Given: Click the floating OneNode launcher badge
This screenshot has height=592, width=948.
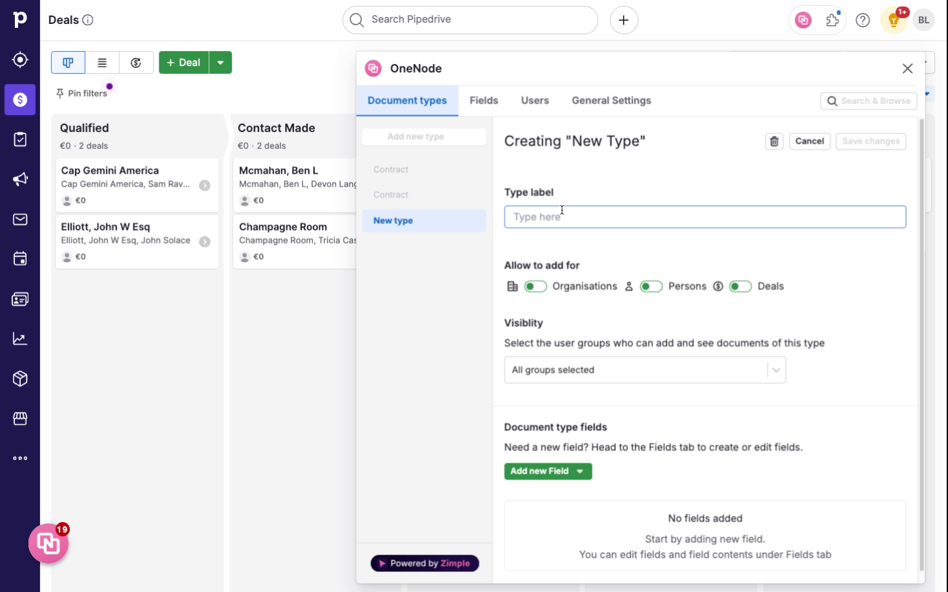Looking at the screenshot, I should 49,543.
